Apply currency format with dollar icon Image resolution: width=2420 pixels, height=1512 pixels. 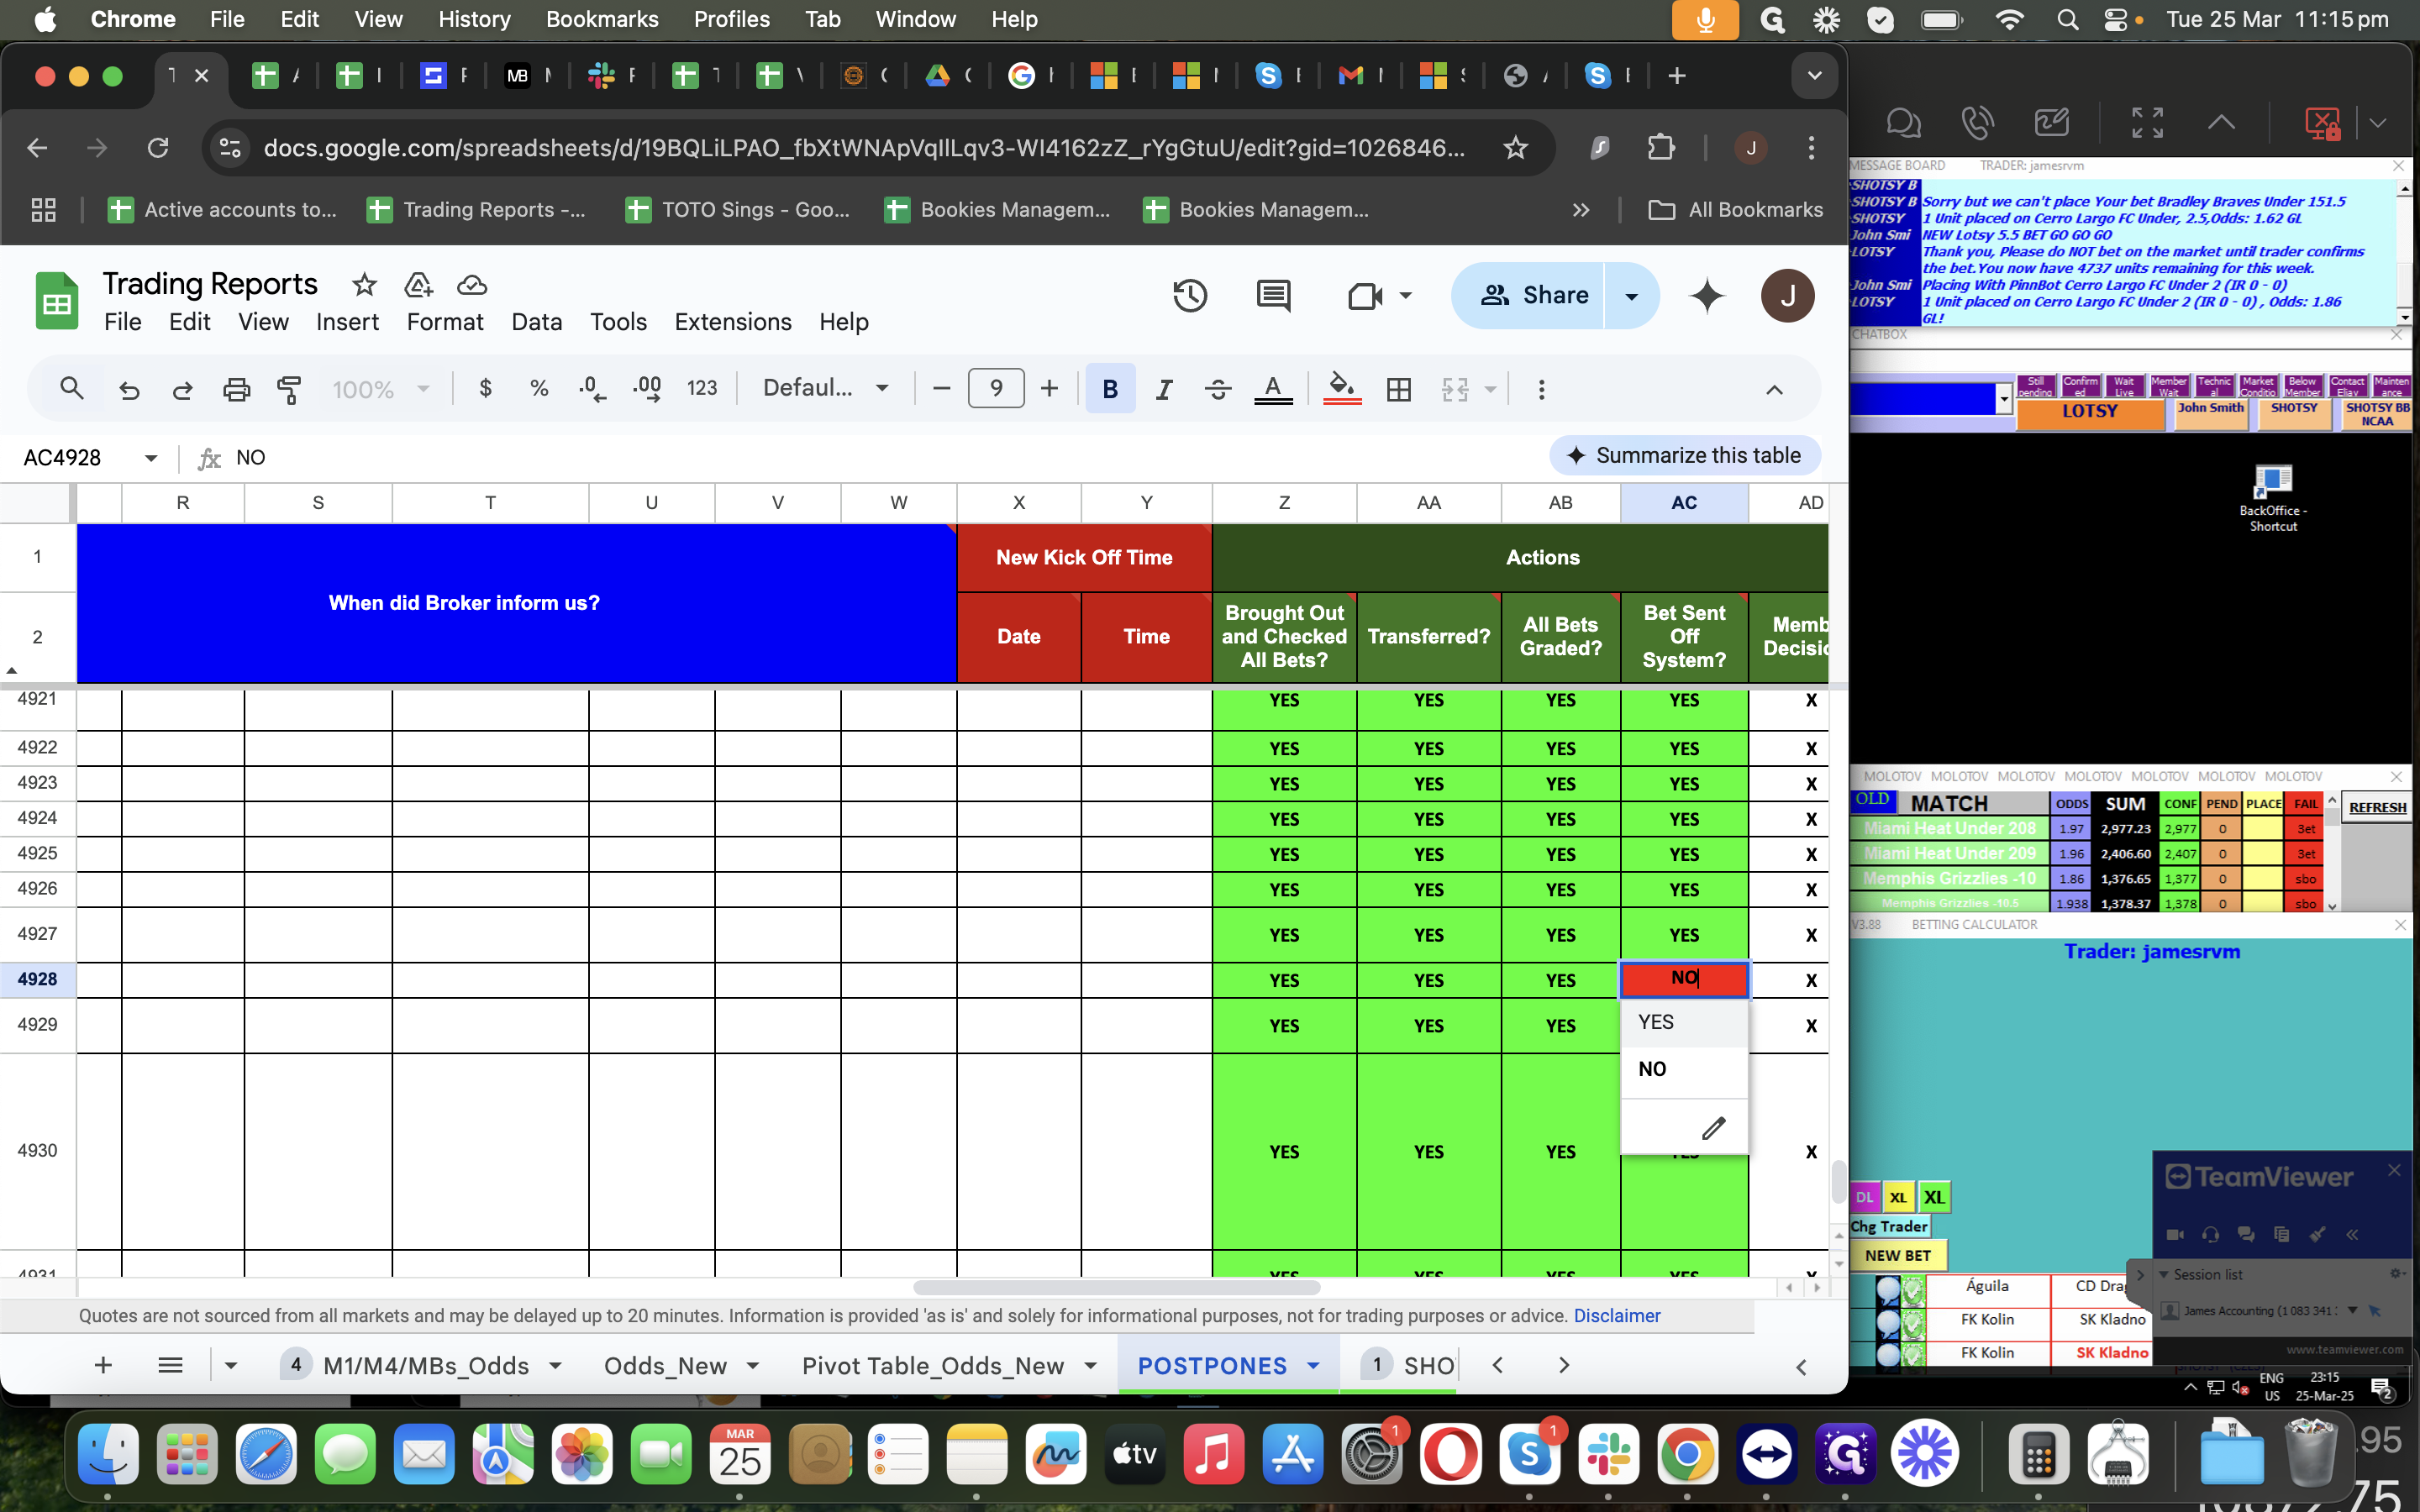click(486, 389)
